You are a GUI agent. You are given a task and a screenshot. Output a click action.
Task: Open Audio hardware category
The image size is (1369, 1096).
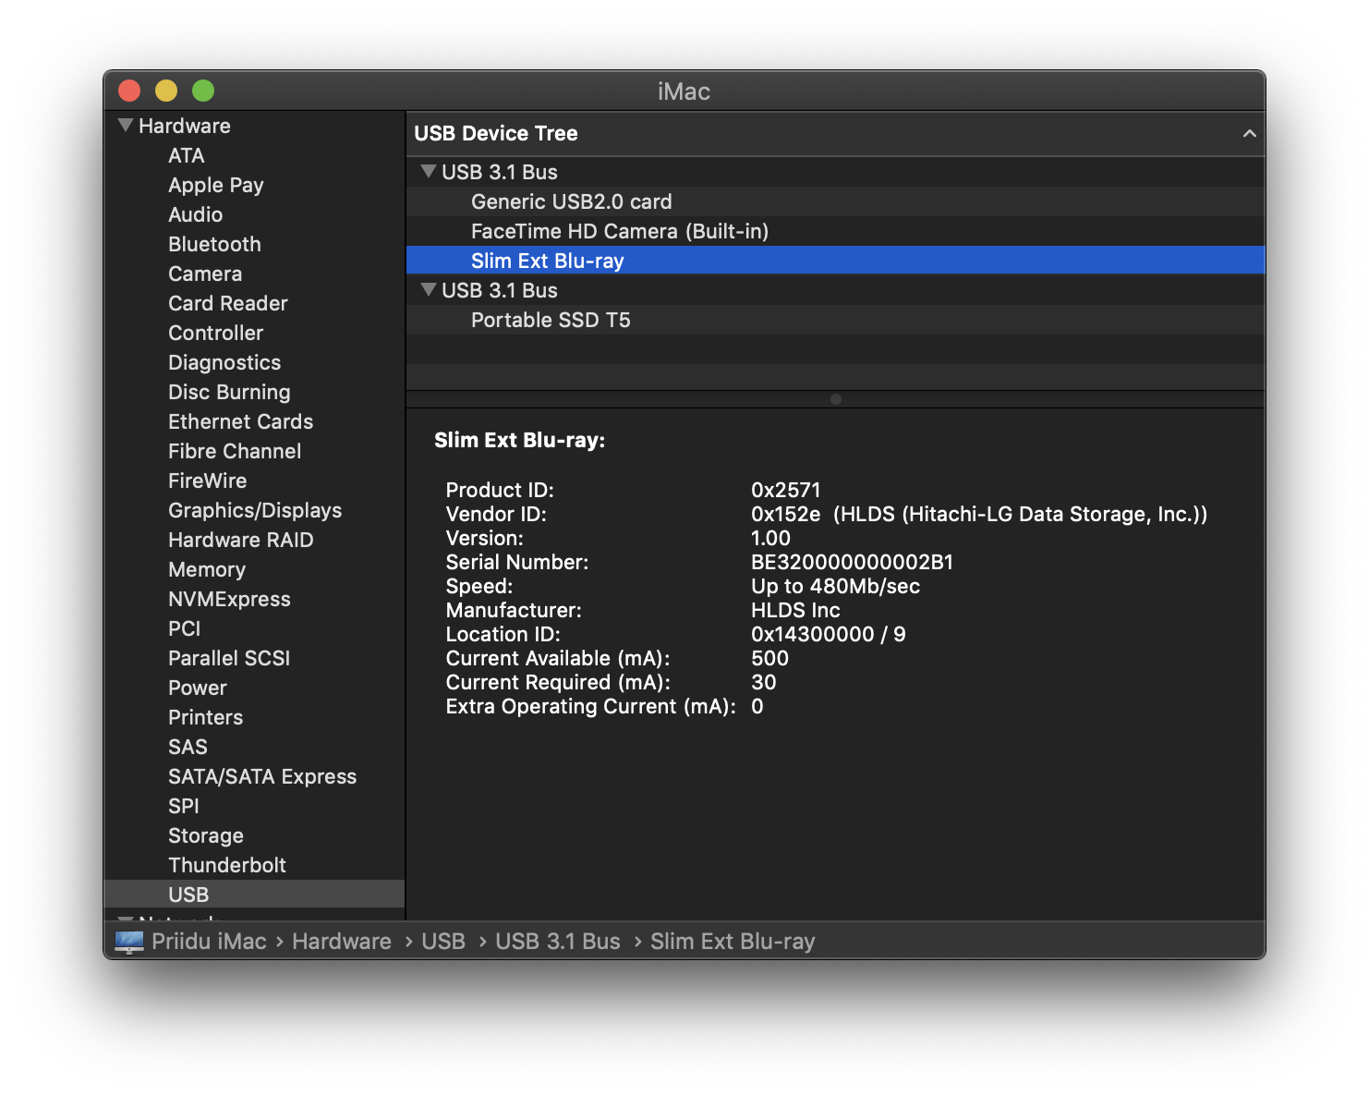196,214
